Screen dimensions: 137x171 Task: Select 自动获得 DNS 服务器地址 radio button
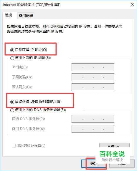pos(12,102)
